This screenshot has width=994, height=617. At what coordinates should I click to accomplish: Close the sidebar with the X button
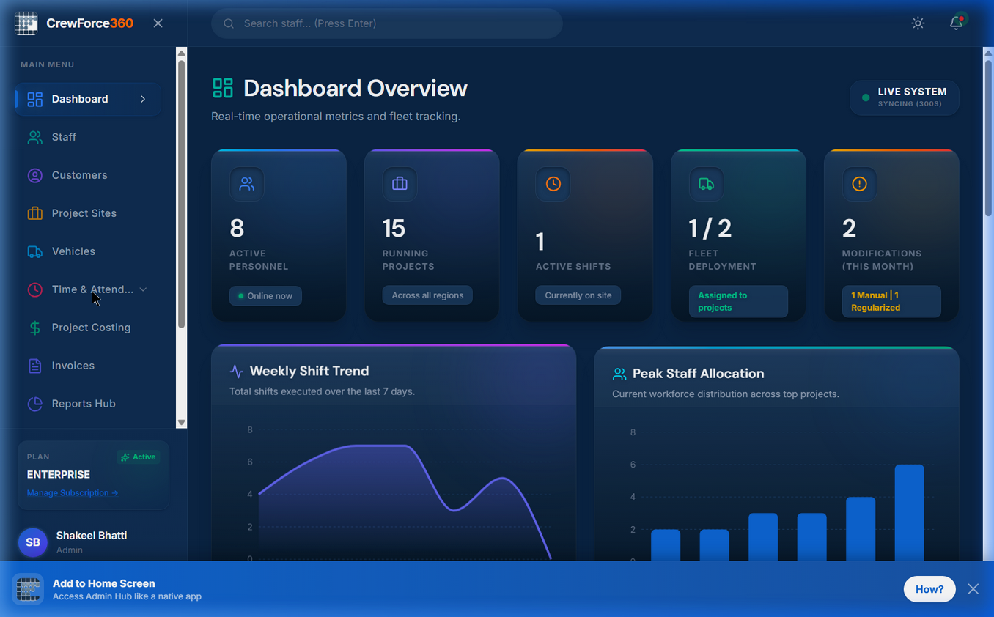pos(158,23)
